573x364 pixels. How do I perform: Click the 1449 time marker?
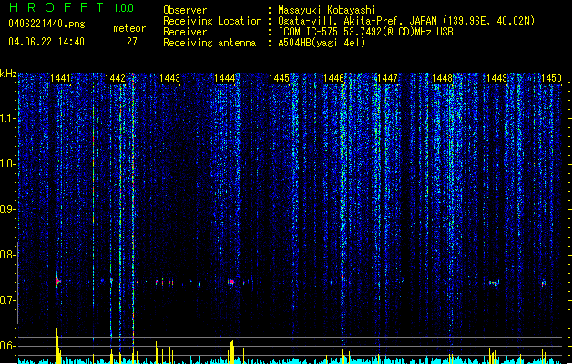497,78
